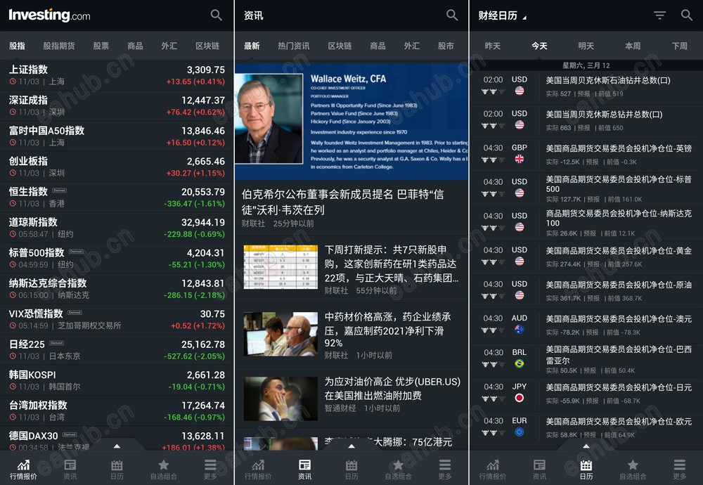Switch to 热门资讯 tab
This screenshot has width=703, height=485.
coord(294,46)
